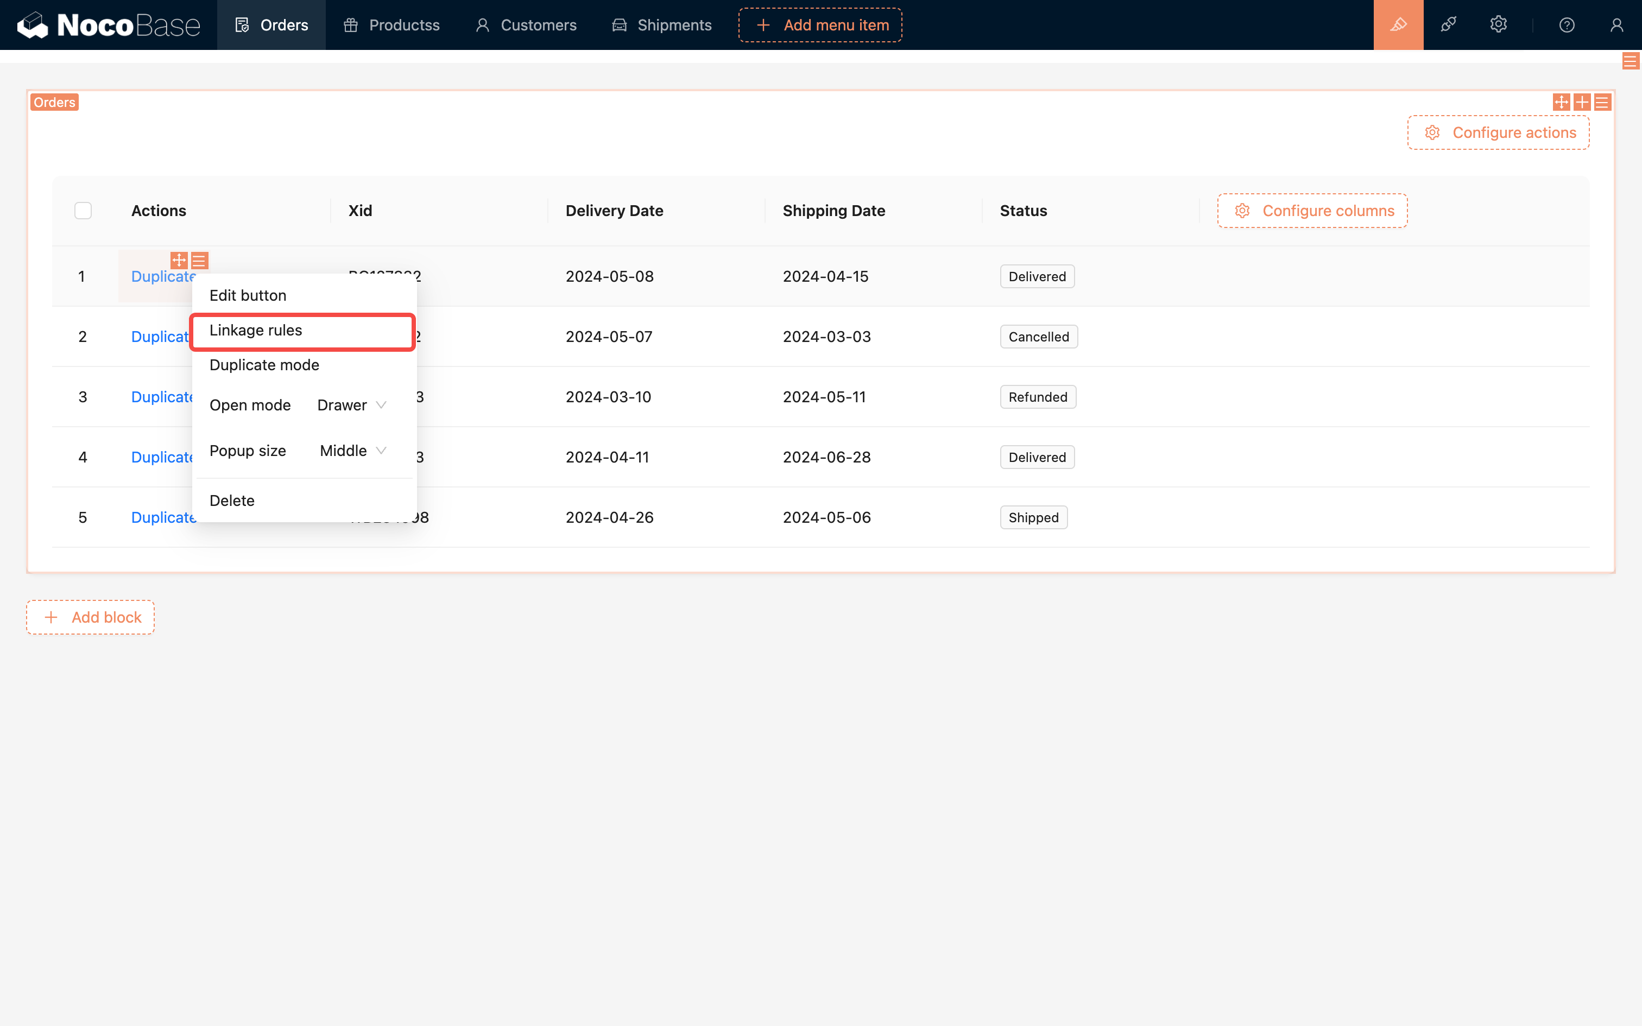Open the page settings menu icon at right edge

(x=1630, y=62)
